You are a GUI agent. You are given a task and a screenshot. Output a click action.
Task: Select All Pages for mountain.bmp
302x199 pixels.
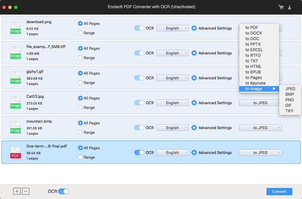pos(80,123)
